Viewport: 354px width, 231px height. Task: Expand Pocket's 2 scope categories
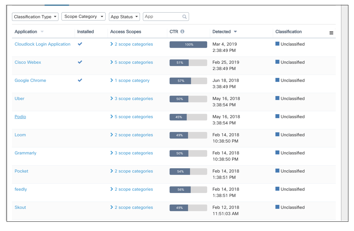click(131, 171)
